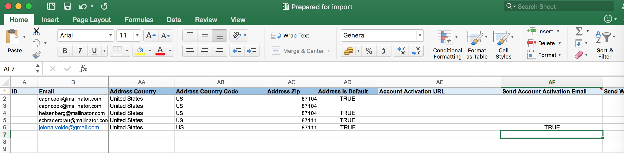Image resolution: width=624 pixels, height=153 pixels.
Task: Click the Increase Font Size icon
Action: [x=151, y=35]
